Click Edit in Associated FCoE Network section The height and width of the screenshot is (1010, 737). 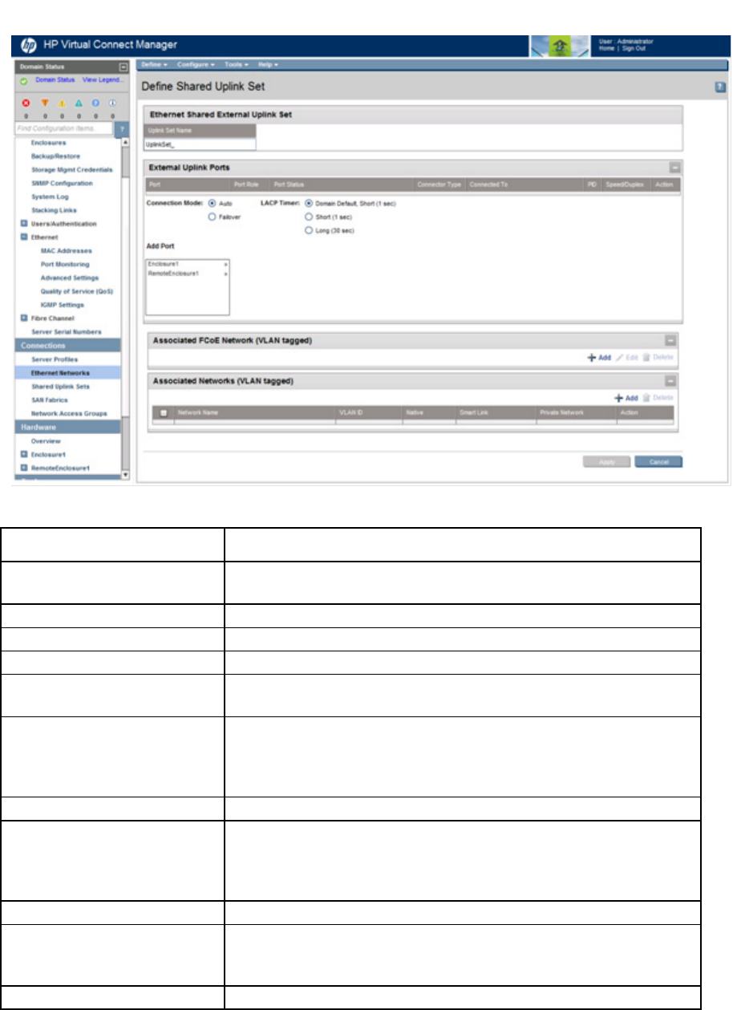coord(627,358)
